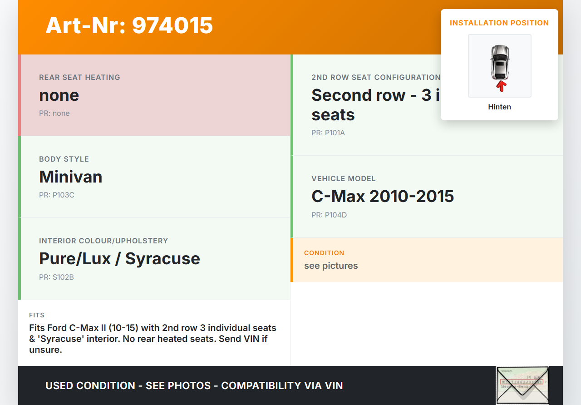Screen dimensions: 581x405
Task: Click the PR: P103C code
Action: pos(57,195)
